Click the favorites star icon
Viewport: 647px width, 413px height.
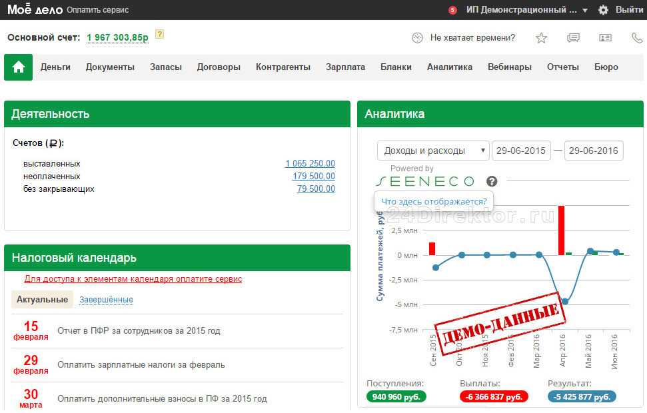(541, 38)
